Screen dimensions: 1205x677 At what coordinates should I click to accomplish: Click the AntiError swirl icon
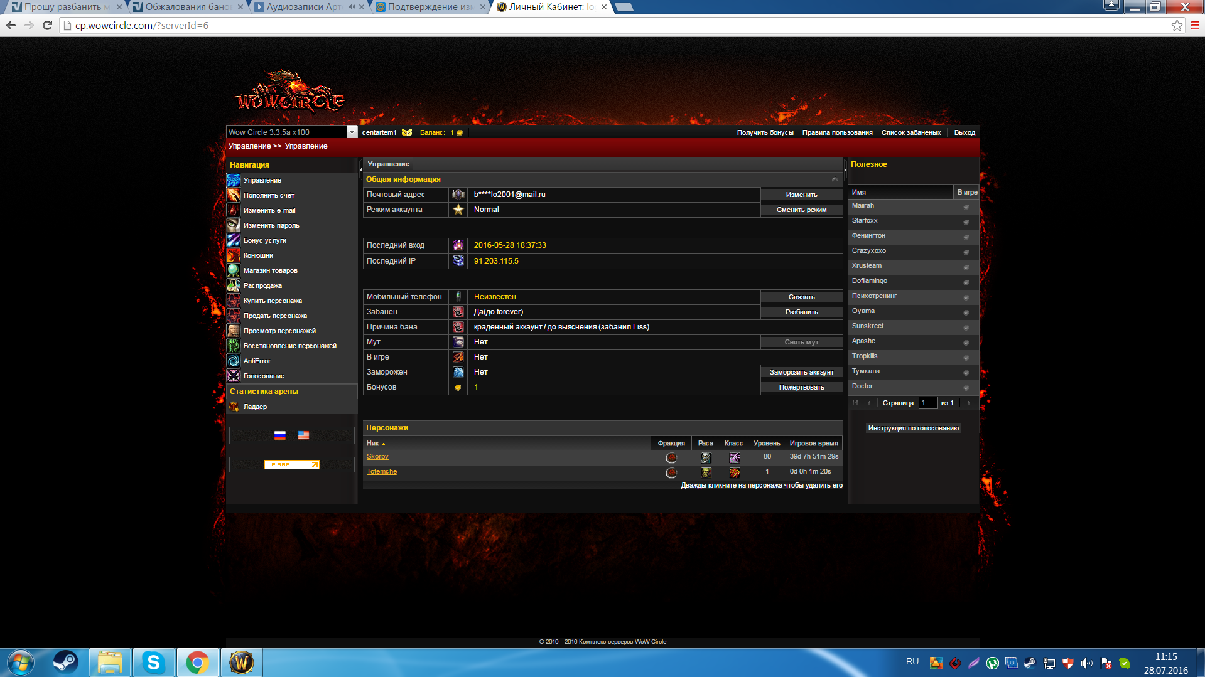click(x=234, y=361)
